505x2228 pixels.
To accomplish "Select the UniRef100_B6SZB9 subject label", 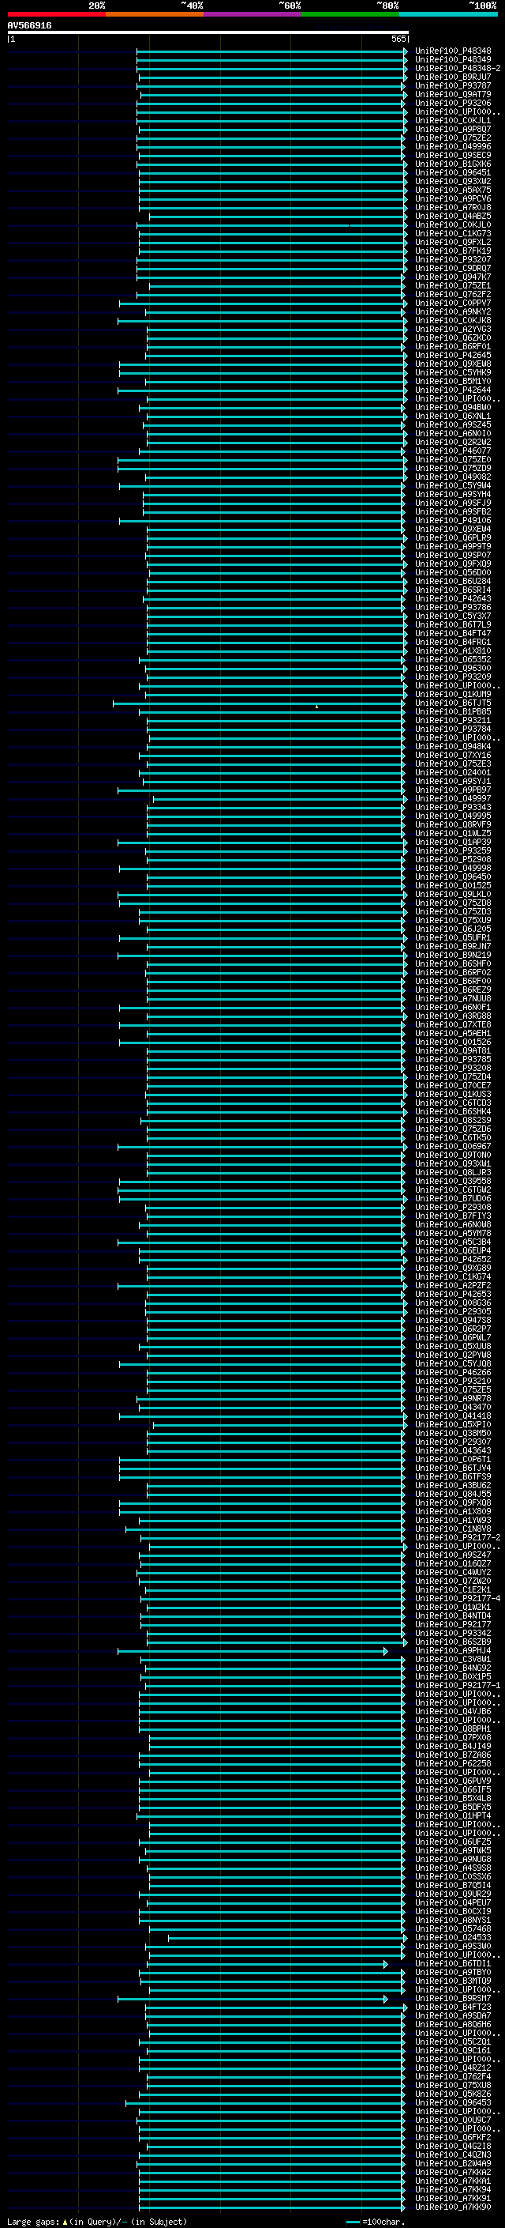I will (x=452, y=1642).
